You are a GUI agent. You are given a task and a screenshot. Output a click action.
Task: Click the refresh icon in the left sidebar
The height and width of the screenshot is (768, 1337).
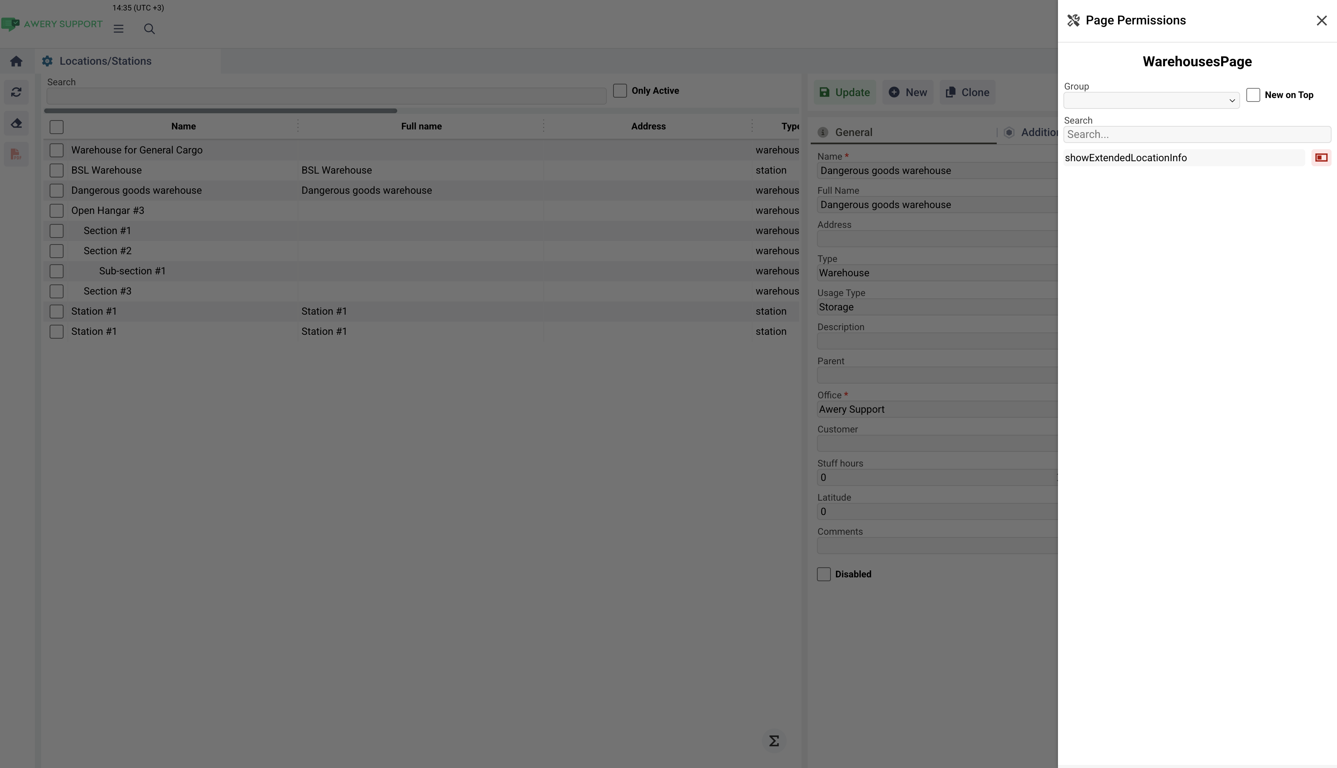16,92
